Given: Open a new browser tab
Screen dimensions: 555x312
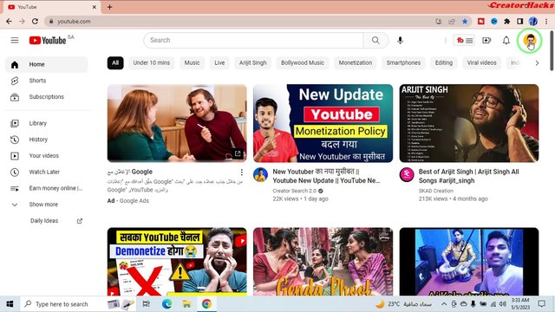Looking at the screenshot, I should 110,7.
